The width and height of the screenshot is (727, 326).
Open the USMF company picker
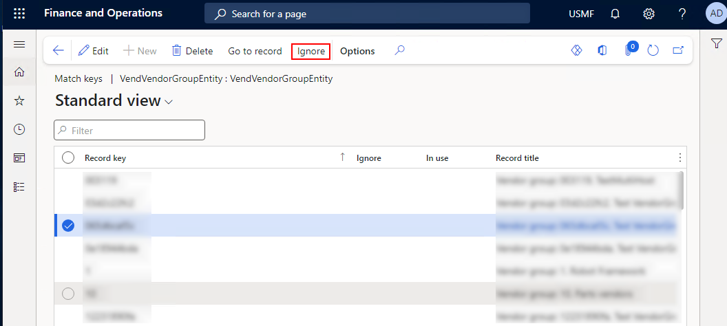(x=582, y=14)
